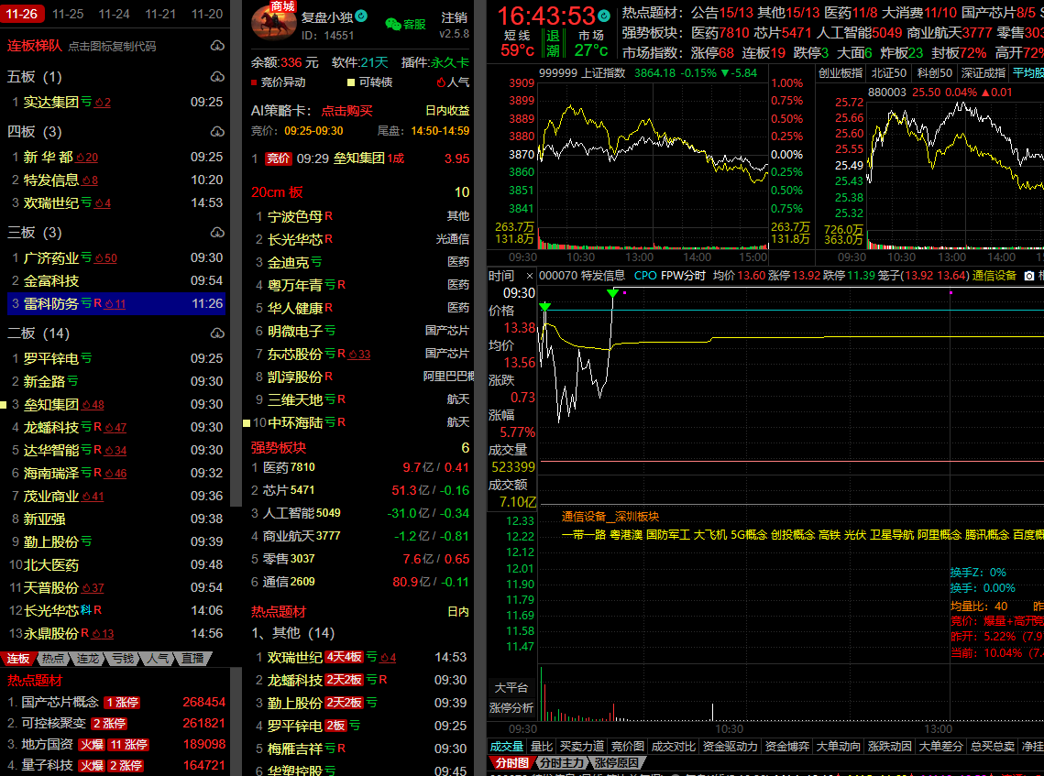Open the 创业板指 index chart tab
Viewport: 1044px width, 776px height.
(x=840, y=73)
